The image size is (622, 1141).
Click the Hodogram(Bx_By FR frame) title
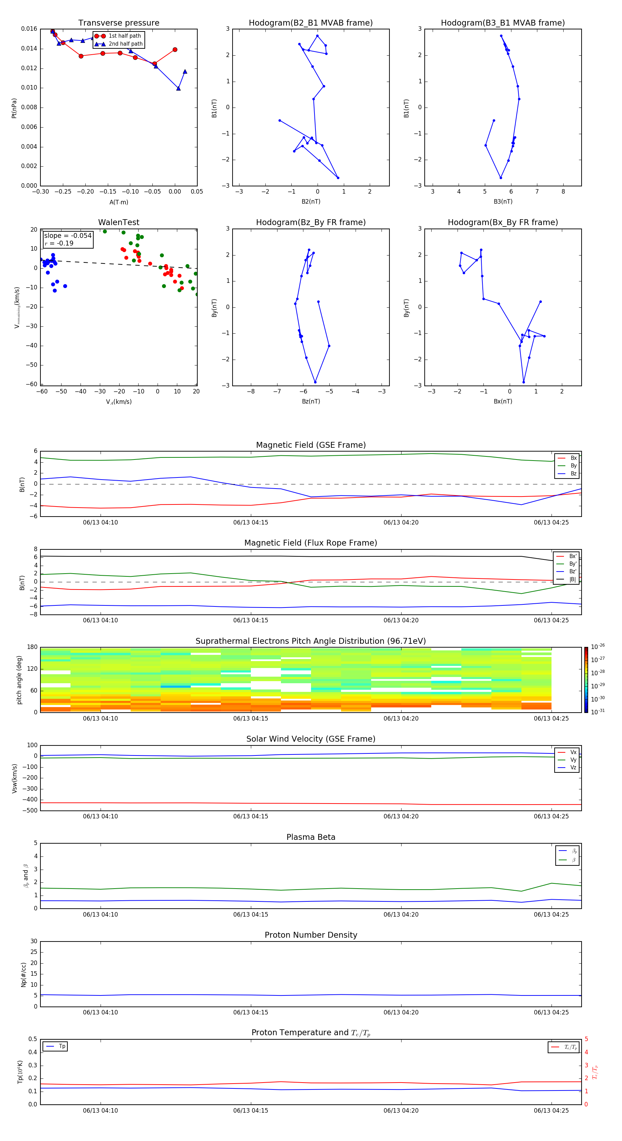[503, 222]
